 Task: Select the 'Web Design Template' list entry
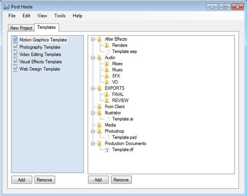(x=40, y=69)
